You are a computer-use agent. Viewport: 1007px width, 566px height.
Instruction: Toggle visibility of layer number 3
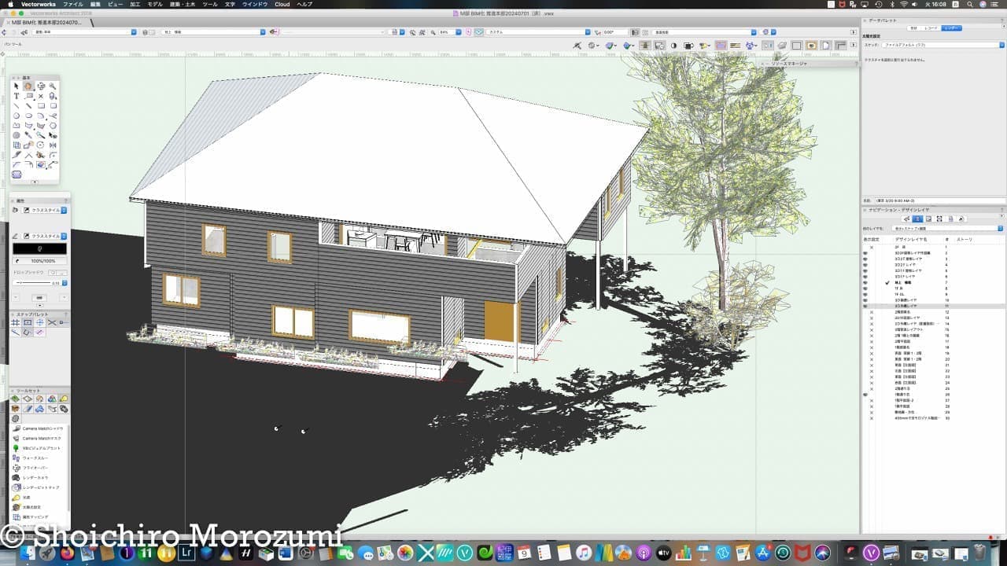tap(865, 259)
